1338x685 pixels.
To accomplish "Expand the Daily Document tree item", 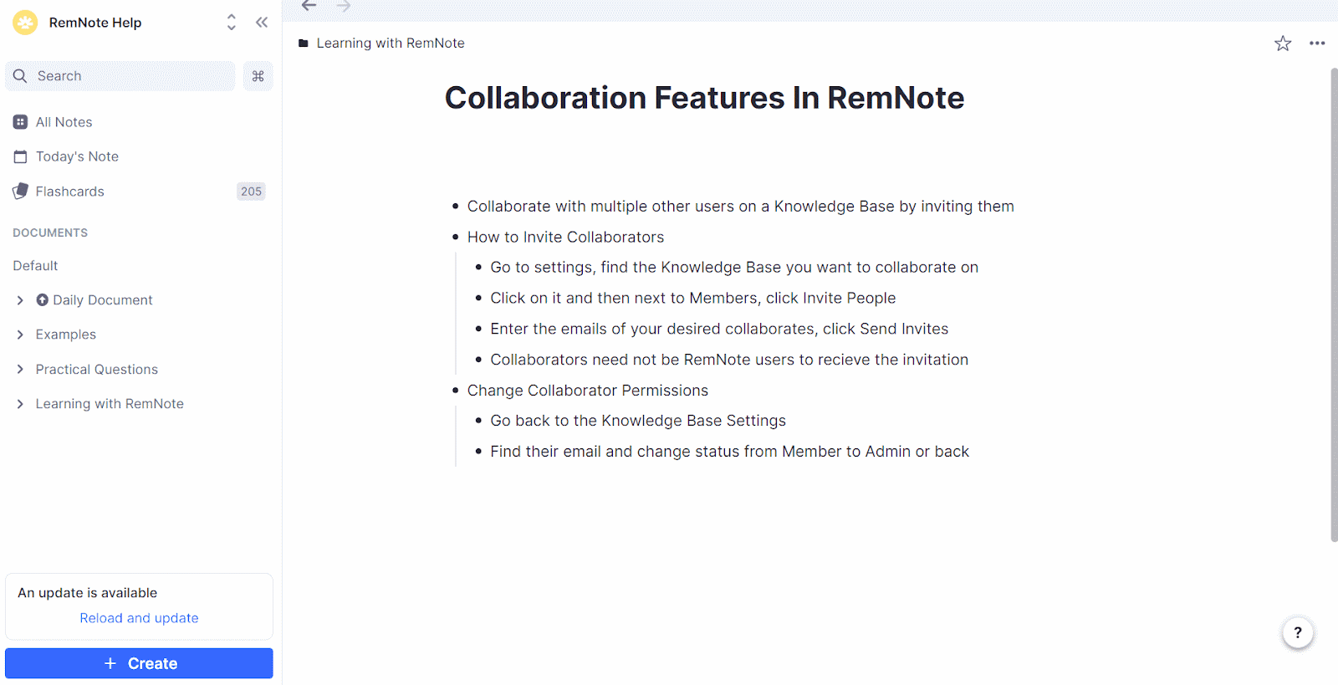I will tap(20, 300).
